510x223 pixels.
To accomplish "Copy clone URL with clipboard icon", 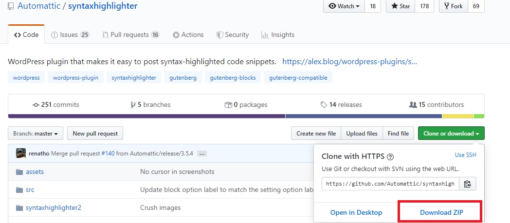I will [468, 184].
